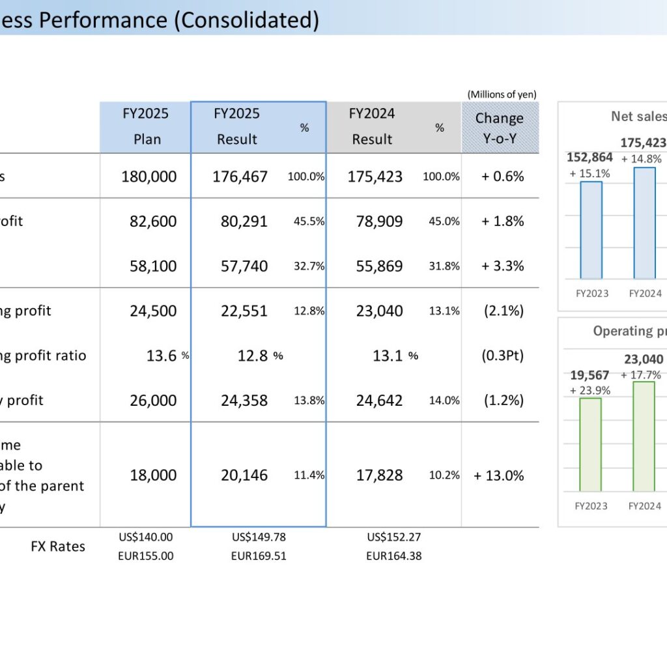Select the + 3.3% change cell
Screen dimensions: 667x667
point(502,266)
